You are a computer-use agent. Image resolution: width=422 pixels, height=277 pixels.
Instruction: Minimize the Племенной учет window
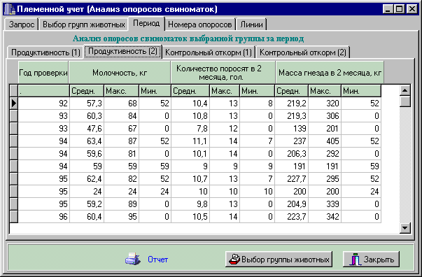coord(388,9)
